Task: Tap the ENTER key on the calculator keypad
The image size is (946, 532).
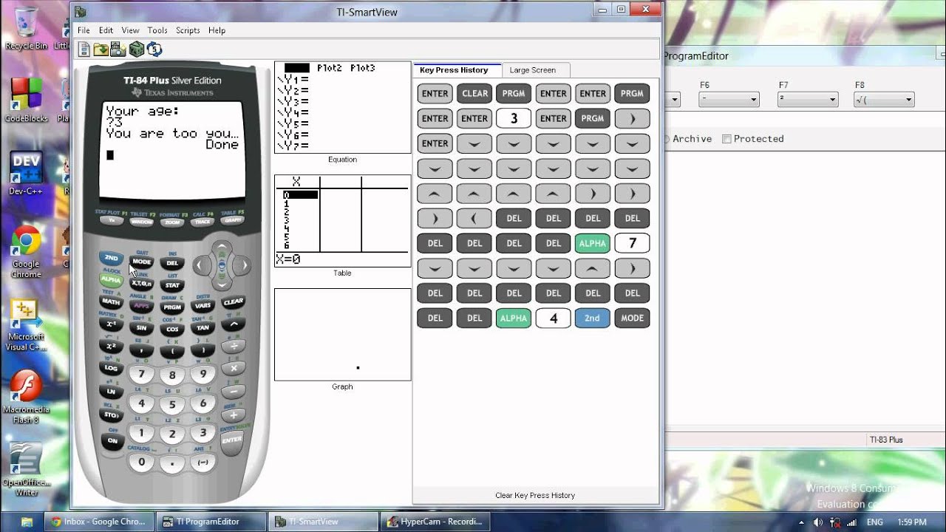Action: [232, 439]
